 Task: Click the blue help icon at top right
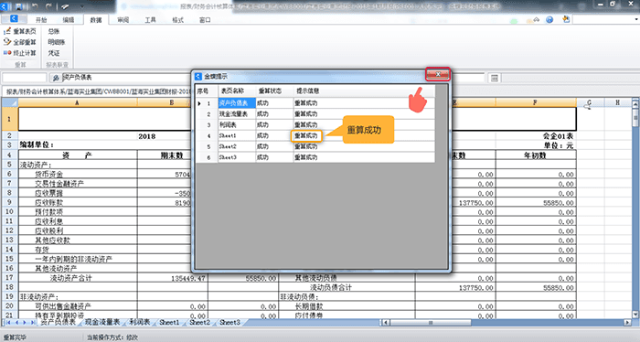[x=549, y=19]
